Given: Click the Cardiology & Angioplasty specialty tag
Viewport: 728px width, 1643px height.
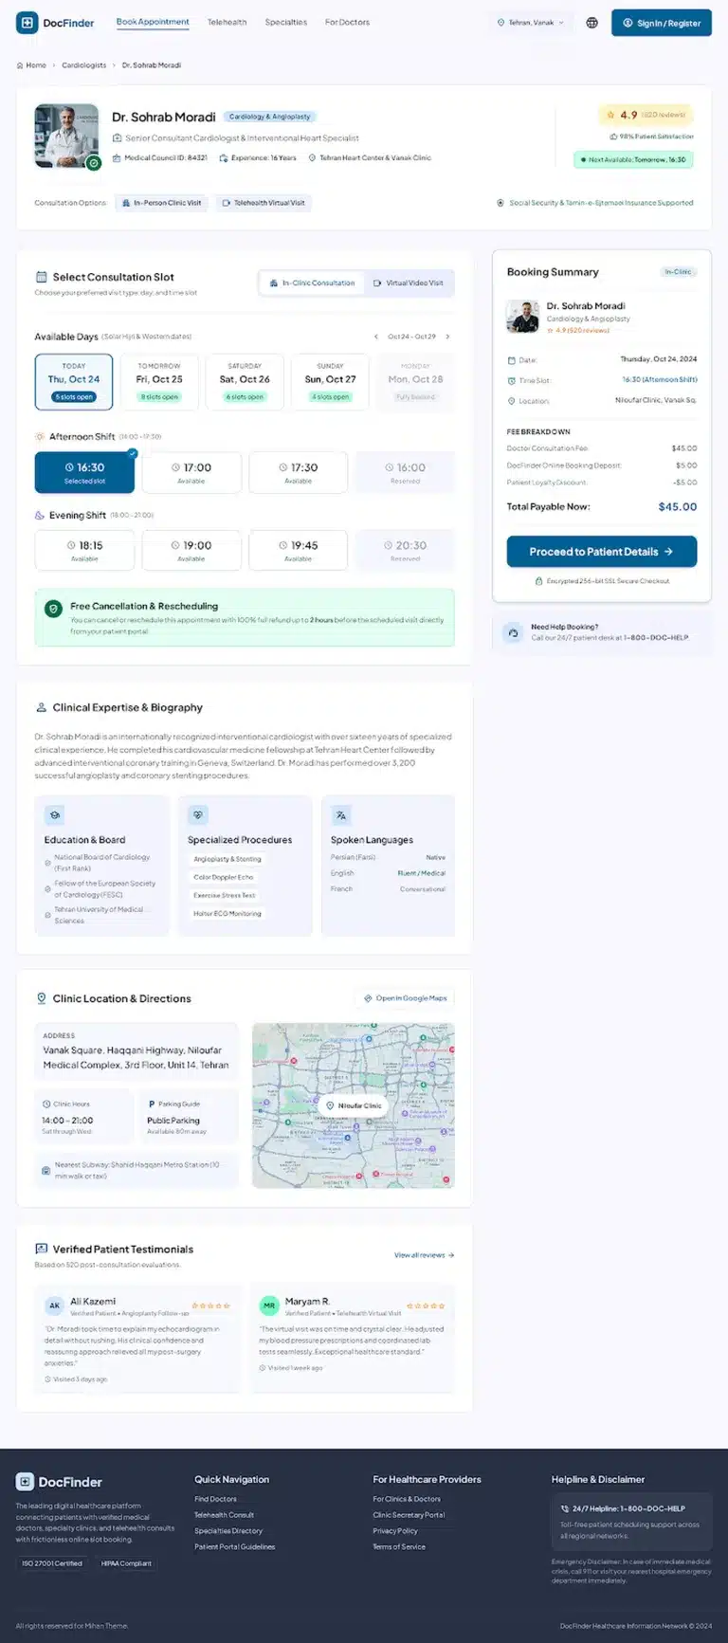Looking at the screenshot, I should (x=270, y=117).
